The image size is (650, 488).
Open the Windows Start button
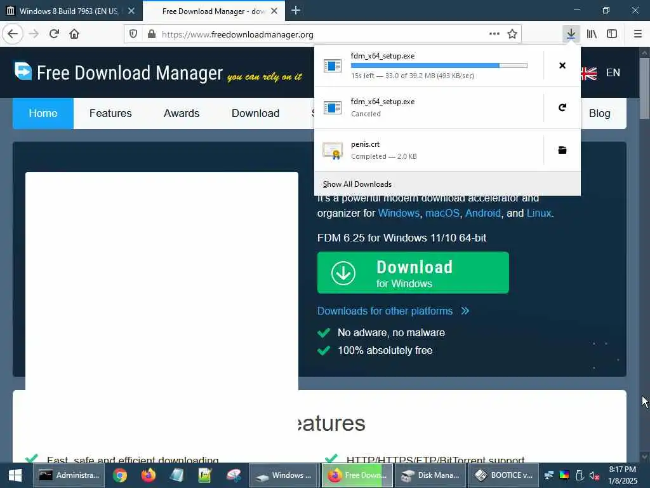click(15, 475)
